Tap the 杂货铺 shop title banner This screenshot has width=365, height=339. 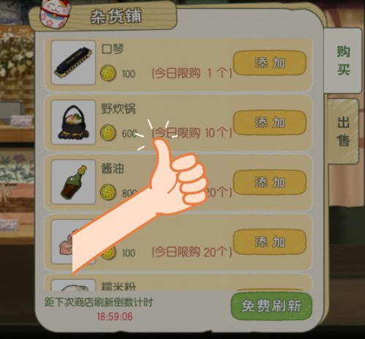pos(116,17)
